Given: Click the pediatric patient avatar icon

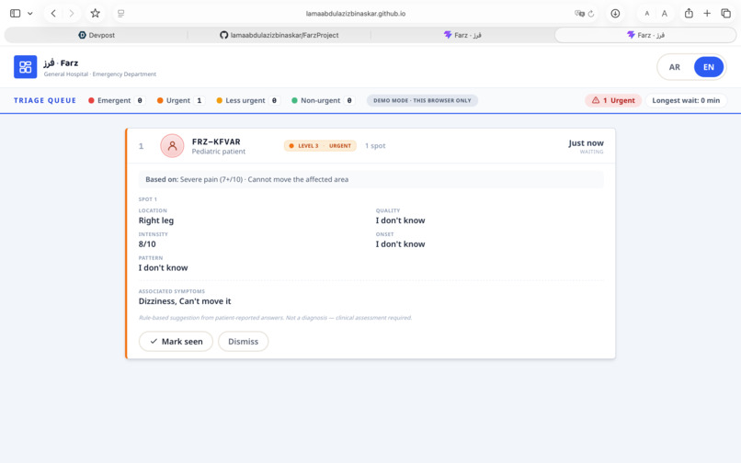Looking at the screenshot, I should pyautogui.click(x=172, y=145).
